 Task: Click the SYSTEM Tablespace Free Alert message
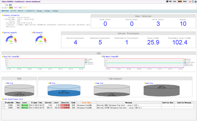(119, 108)
